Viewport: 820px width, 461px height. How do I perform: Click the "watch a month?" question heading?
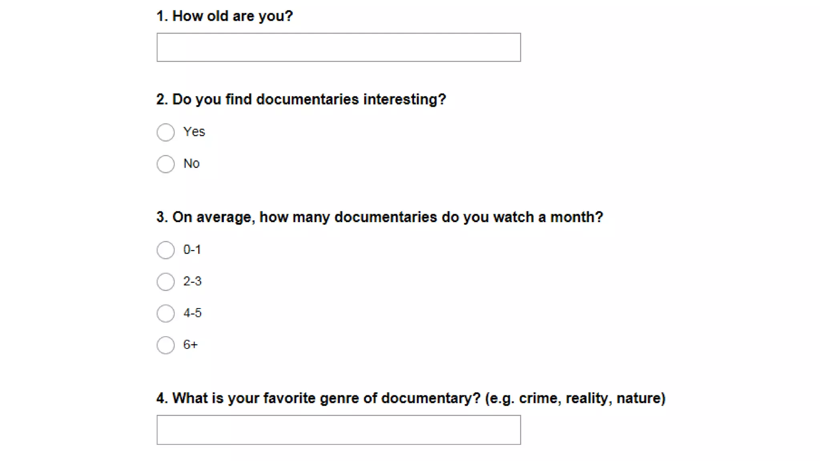click(x=548, y=217)
